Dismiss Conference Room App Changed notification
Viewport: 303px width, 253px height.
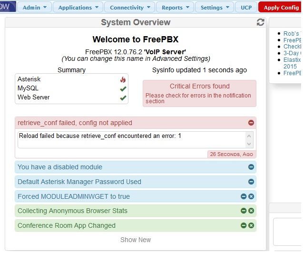[251, 225]
